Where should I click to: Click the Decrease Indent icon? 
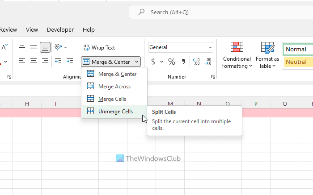tap(58, 62)
